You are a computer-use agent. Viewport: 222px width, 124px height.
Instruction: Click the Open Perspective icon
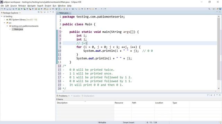[x=214, y=9]
